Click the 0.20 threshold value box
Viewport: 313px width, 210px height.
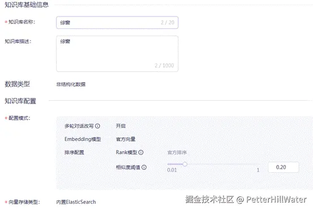click(x=283, y=168)
